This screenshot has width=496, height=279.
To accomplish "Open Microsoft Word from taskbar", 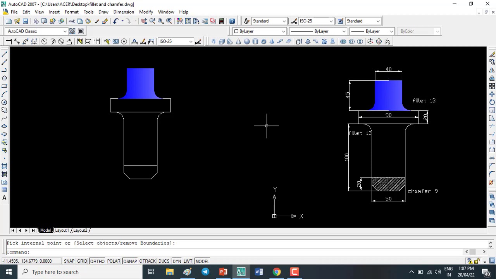I will pyautogui.click(x=259, y=272).
